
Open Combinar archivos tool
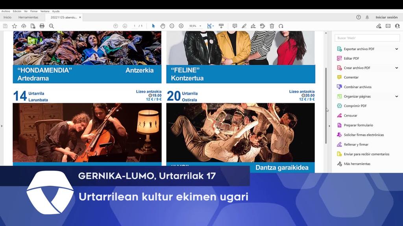point(357,87)
